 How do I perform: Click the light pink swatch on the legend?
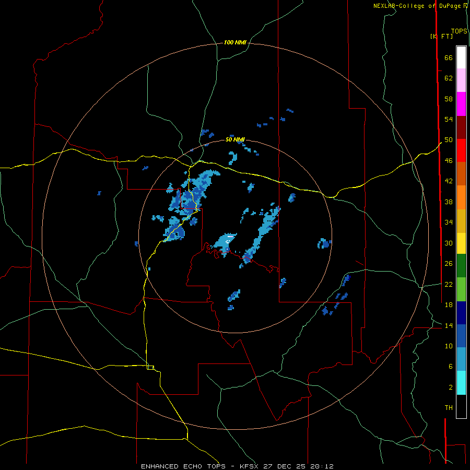[461, 80]
